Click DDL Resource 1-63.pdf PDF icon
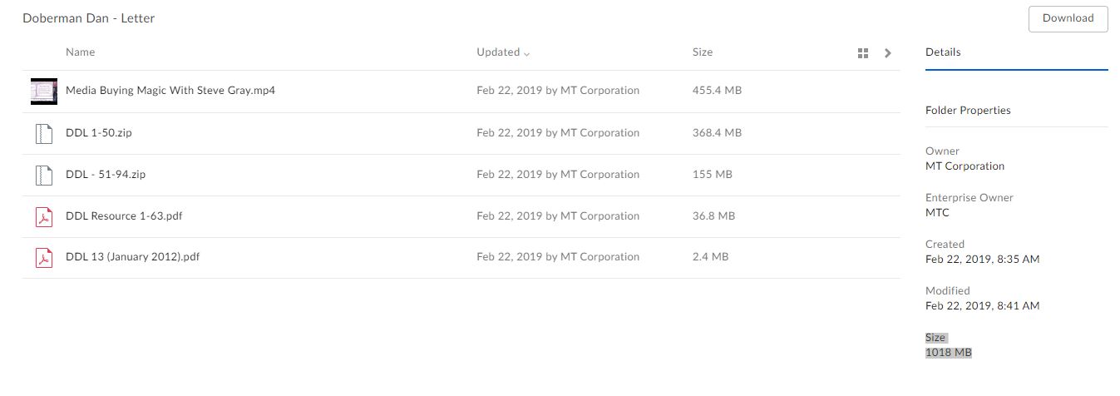Viewport: 1120px width, 396px height. pyautogui.click(x=43, y=216)
